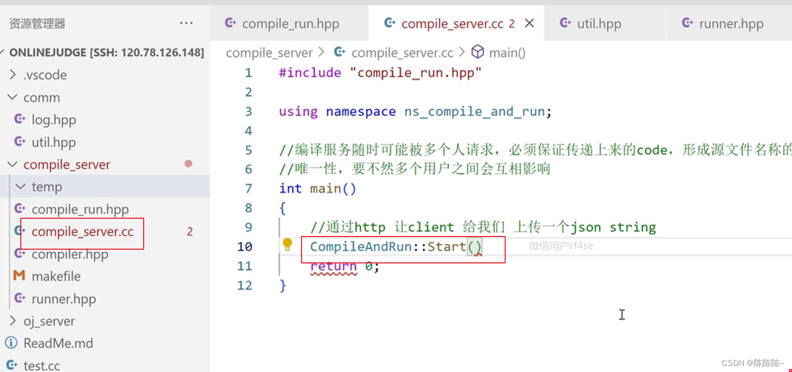
Task: Click the C++ icon beside compiler.hpp
Action: point(20,253)
